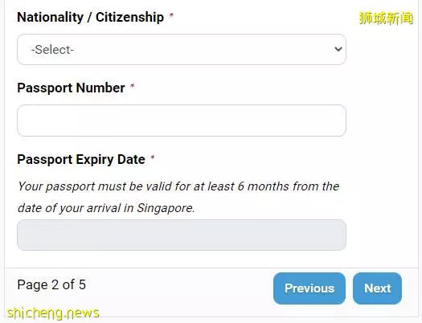422x323 pixels.
Task: Focus the Passport Number input field
Action: [182, 121]
